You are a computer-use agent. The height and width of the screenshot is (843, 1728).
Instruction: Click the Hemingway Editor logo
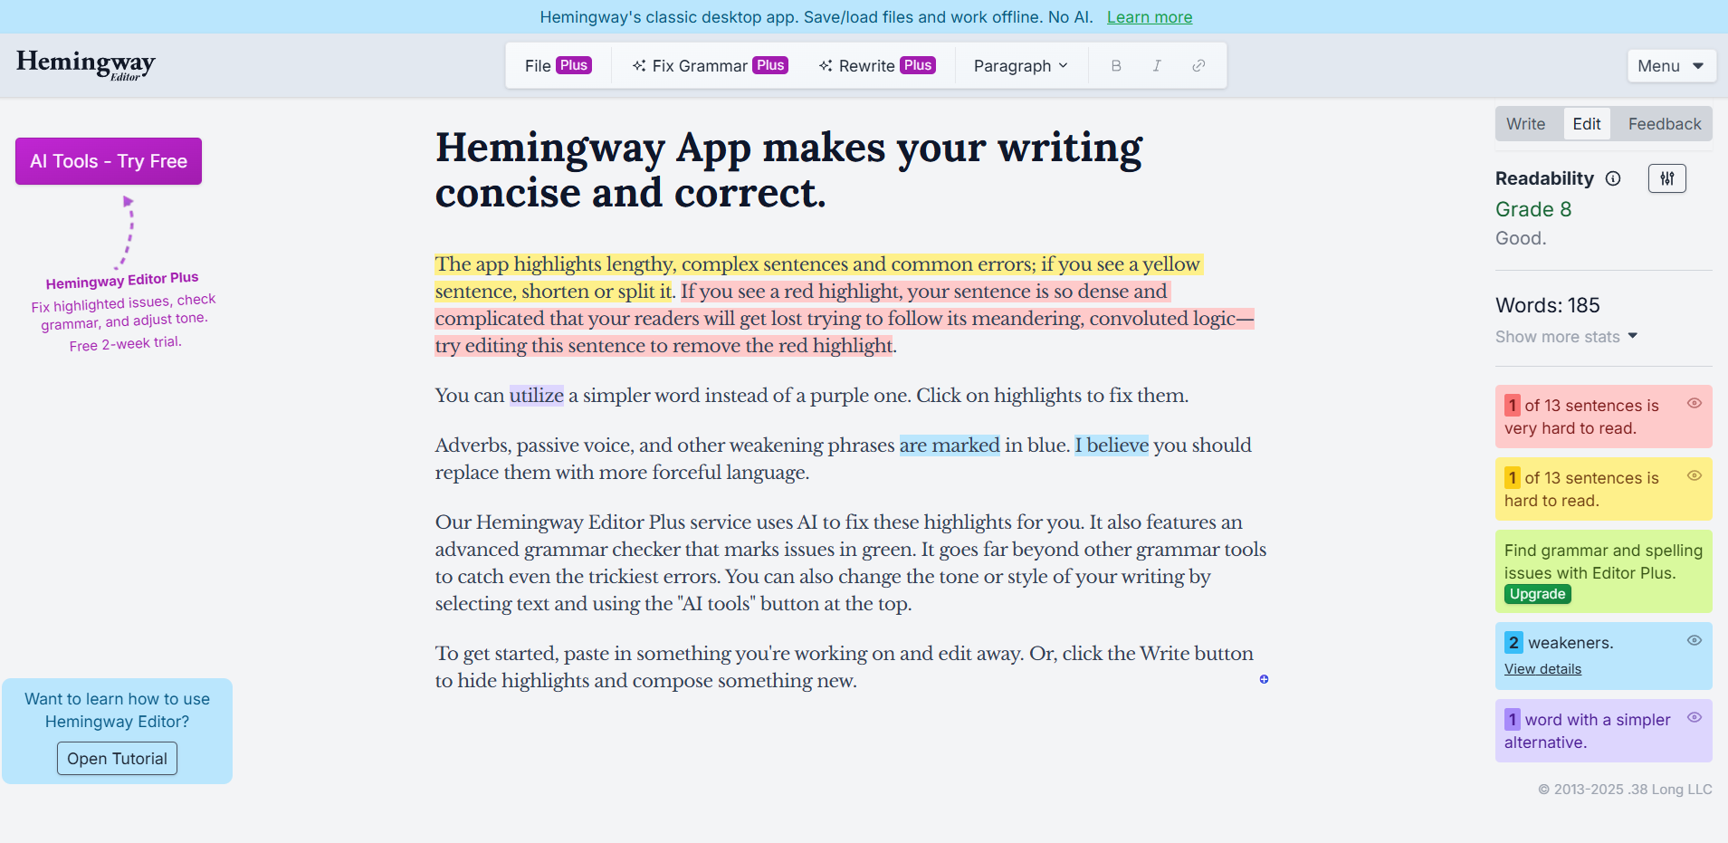click(84, 63)
